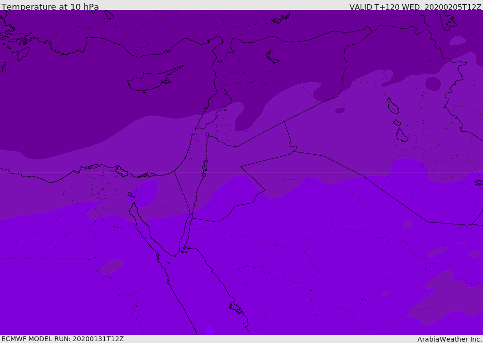Click the 'Temperature at 10 hPa' title text
The width and height of the screenshot is (483, 343).
50,7
